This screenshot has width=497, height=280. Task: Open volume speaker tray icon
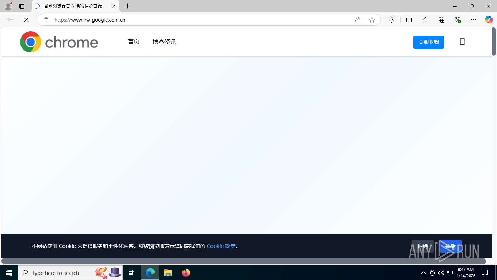[x=441, y=273]
